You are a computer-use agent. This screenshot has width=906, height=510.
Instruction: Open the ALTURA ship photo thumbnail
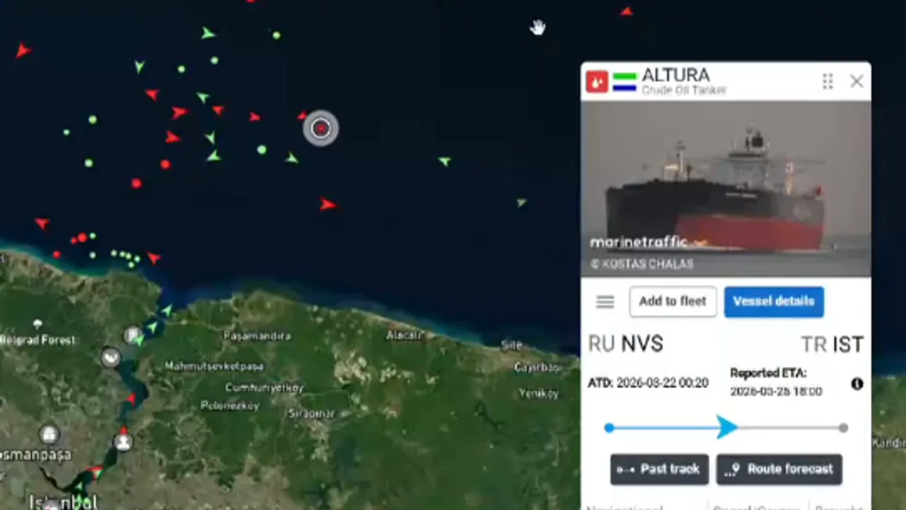[726, 189]
